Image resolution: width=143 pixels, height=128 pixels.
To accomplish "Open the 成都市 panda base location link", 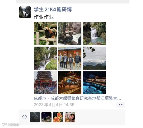I will 78,98.
